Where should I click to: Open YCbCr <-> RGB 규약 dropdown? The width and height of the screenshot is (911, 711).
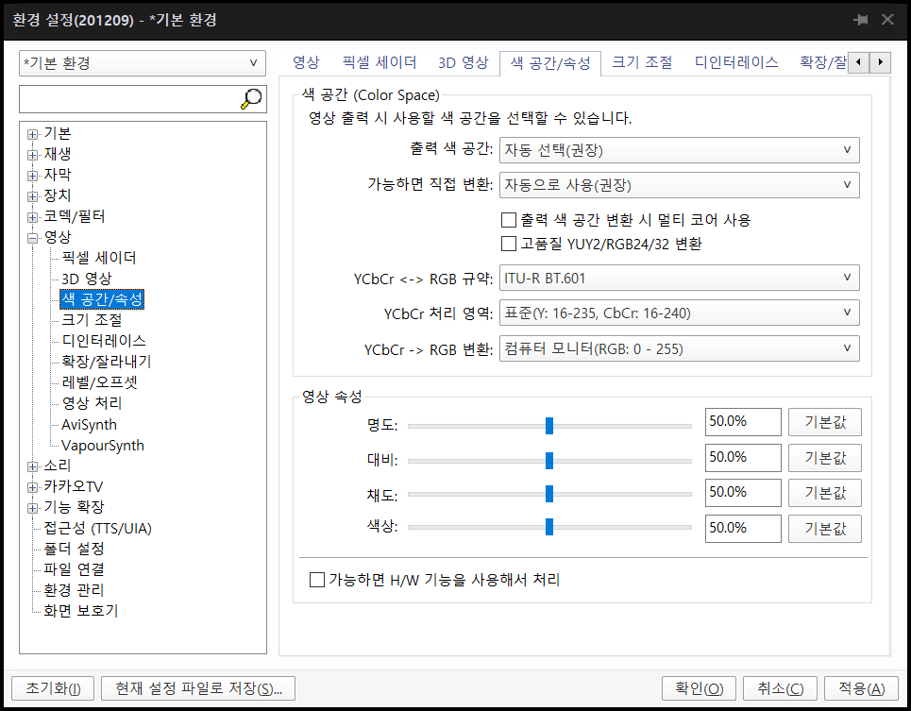679,278
